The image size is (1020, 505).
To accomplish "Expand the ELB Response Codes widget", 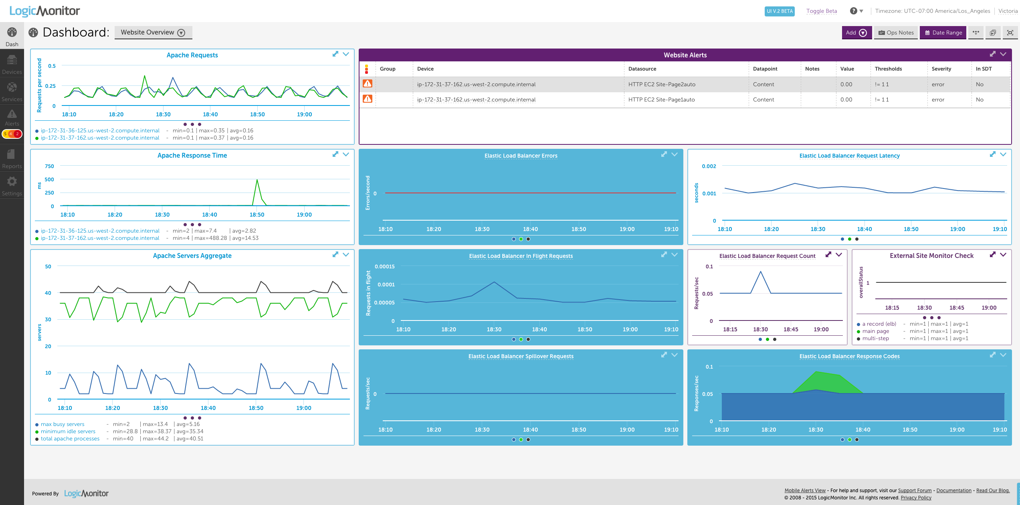I will 993,355.
